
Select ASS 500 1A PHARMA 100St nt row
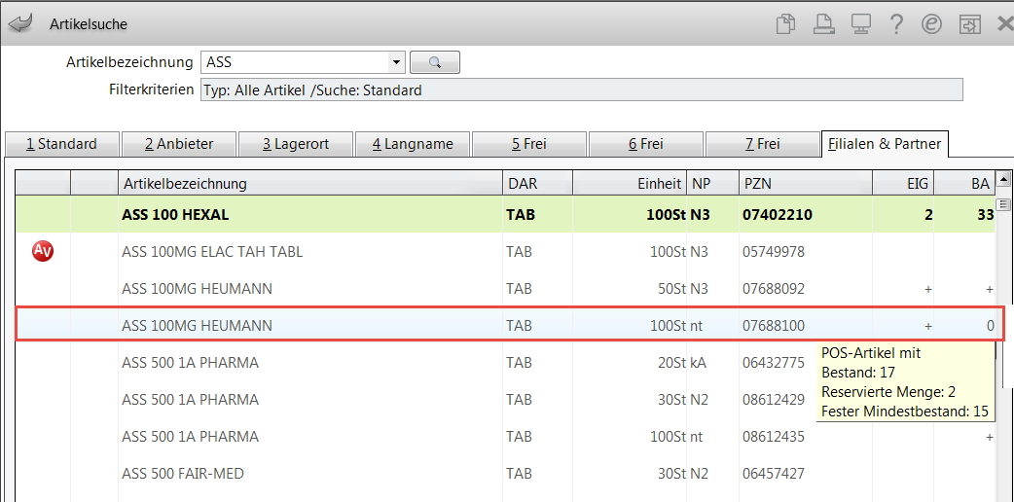[x=505, y=437]
